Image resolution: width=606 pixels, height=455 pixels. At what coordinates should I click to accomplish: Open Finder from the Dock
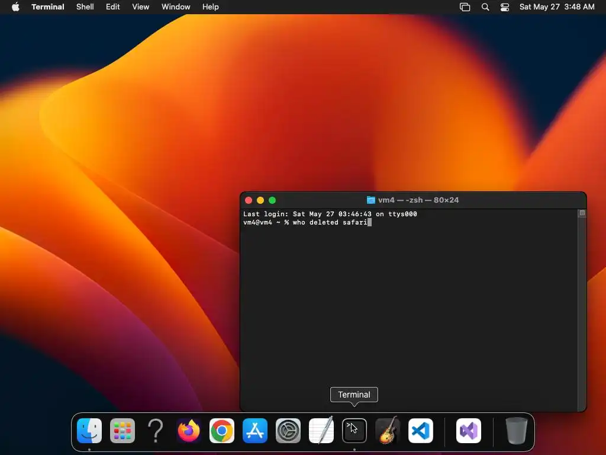[89, 431]
